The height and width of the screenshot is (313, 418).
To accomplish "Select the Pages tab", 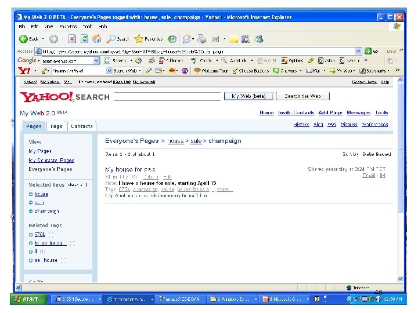I will coord(34,126).
